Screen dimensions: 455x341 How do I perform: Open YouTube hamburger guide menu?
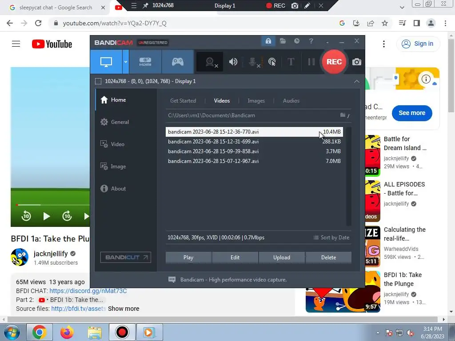(16, 44)
